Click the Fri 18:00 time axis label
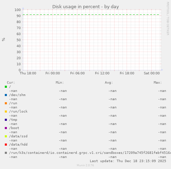The image size is (171, 169). tap(127, 73)
